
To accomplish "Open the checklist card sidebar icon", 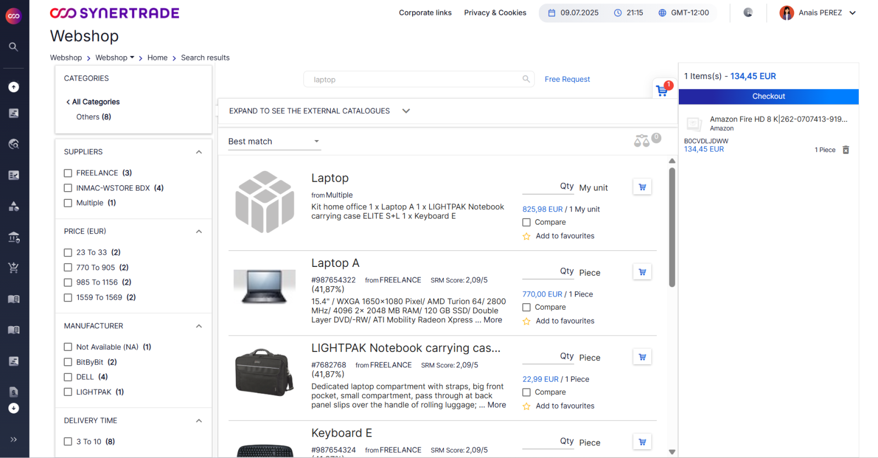I will tap(14, 175).
